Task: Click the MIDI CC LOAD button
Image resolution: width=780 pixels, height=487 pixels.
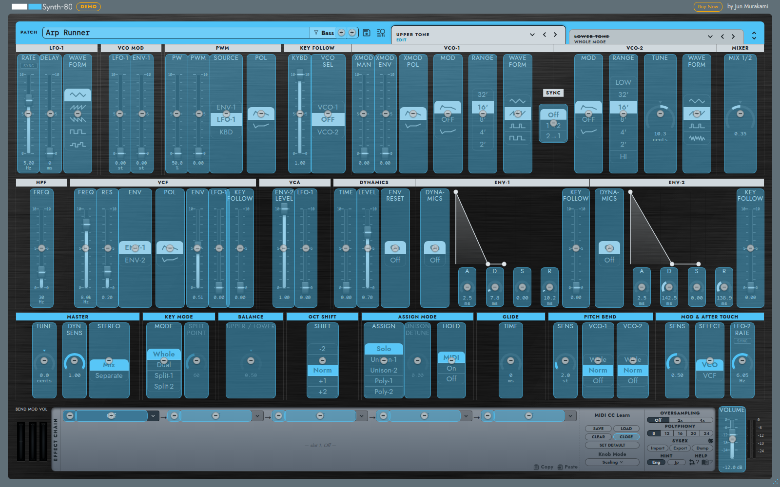Action: point(626,429)
